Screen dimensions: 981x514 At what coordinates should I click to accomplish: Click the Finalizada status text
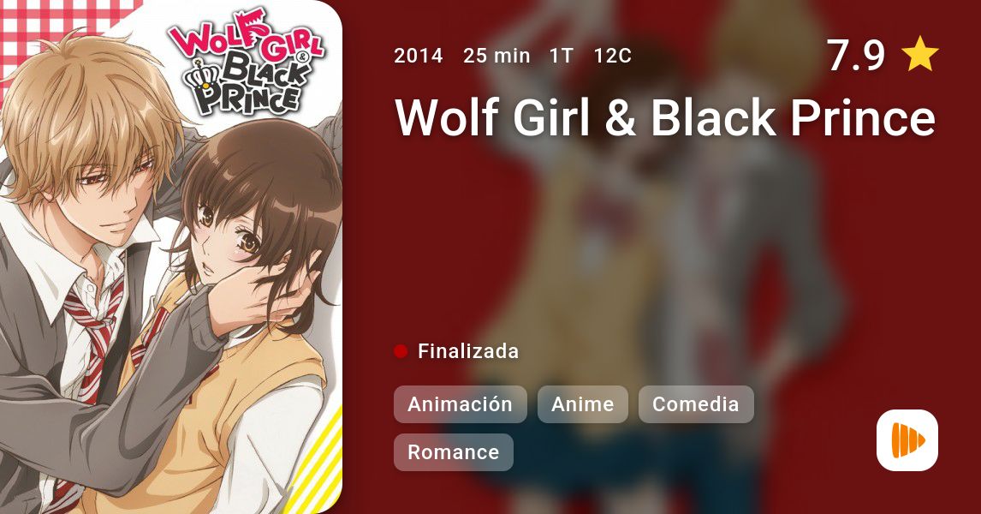point(468,351)
